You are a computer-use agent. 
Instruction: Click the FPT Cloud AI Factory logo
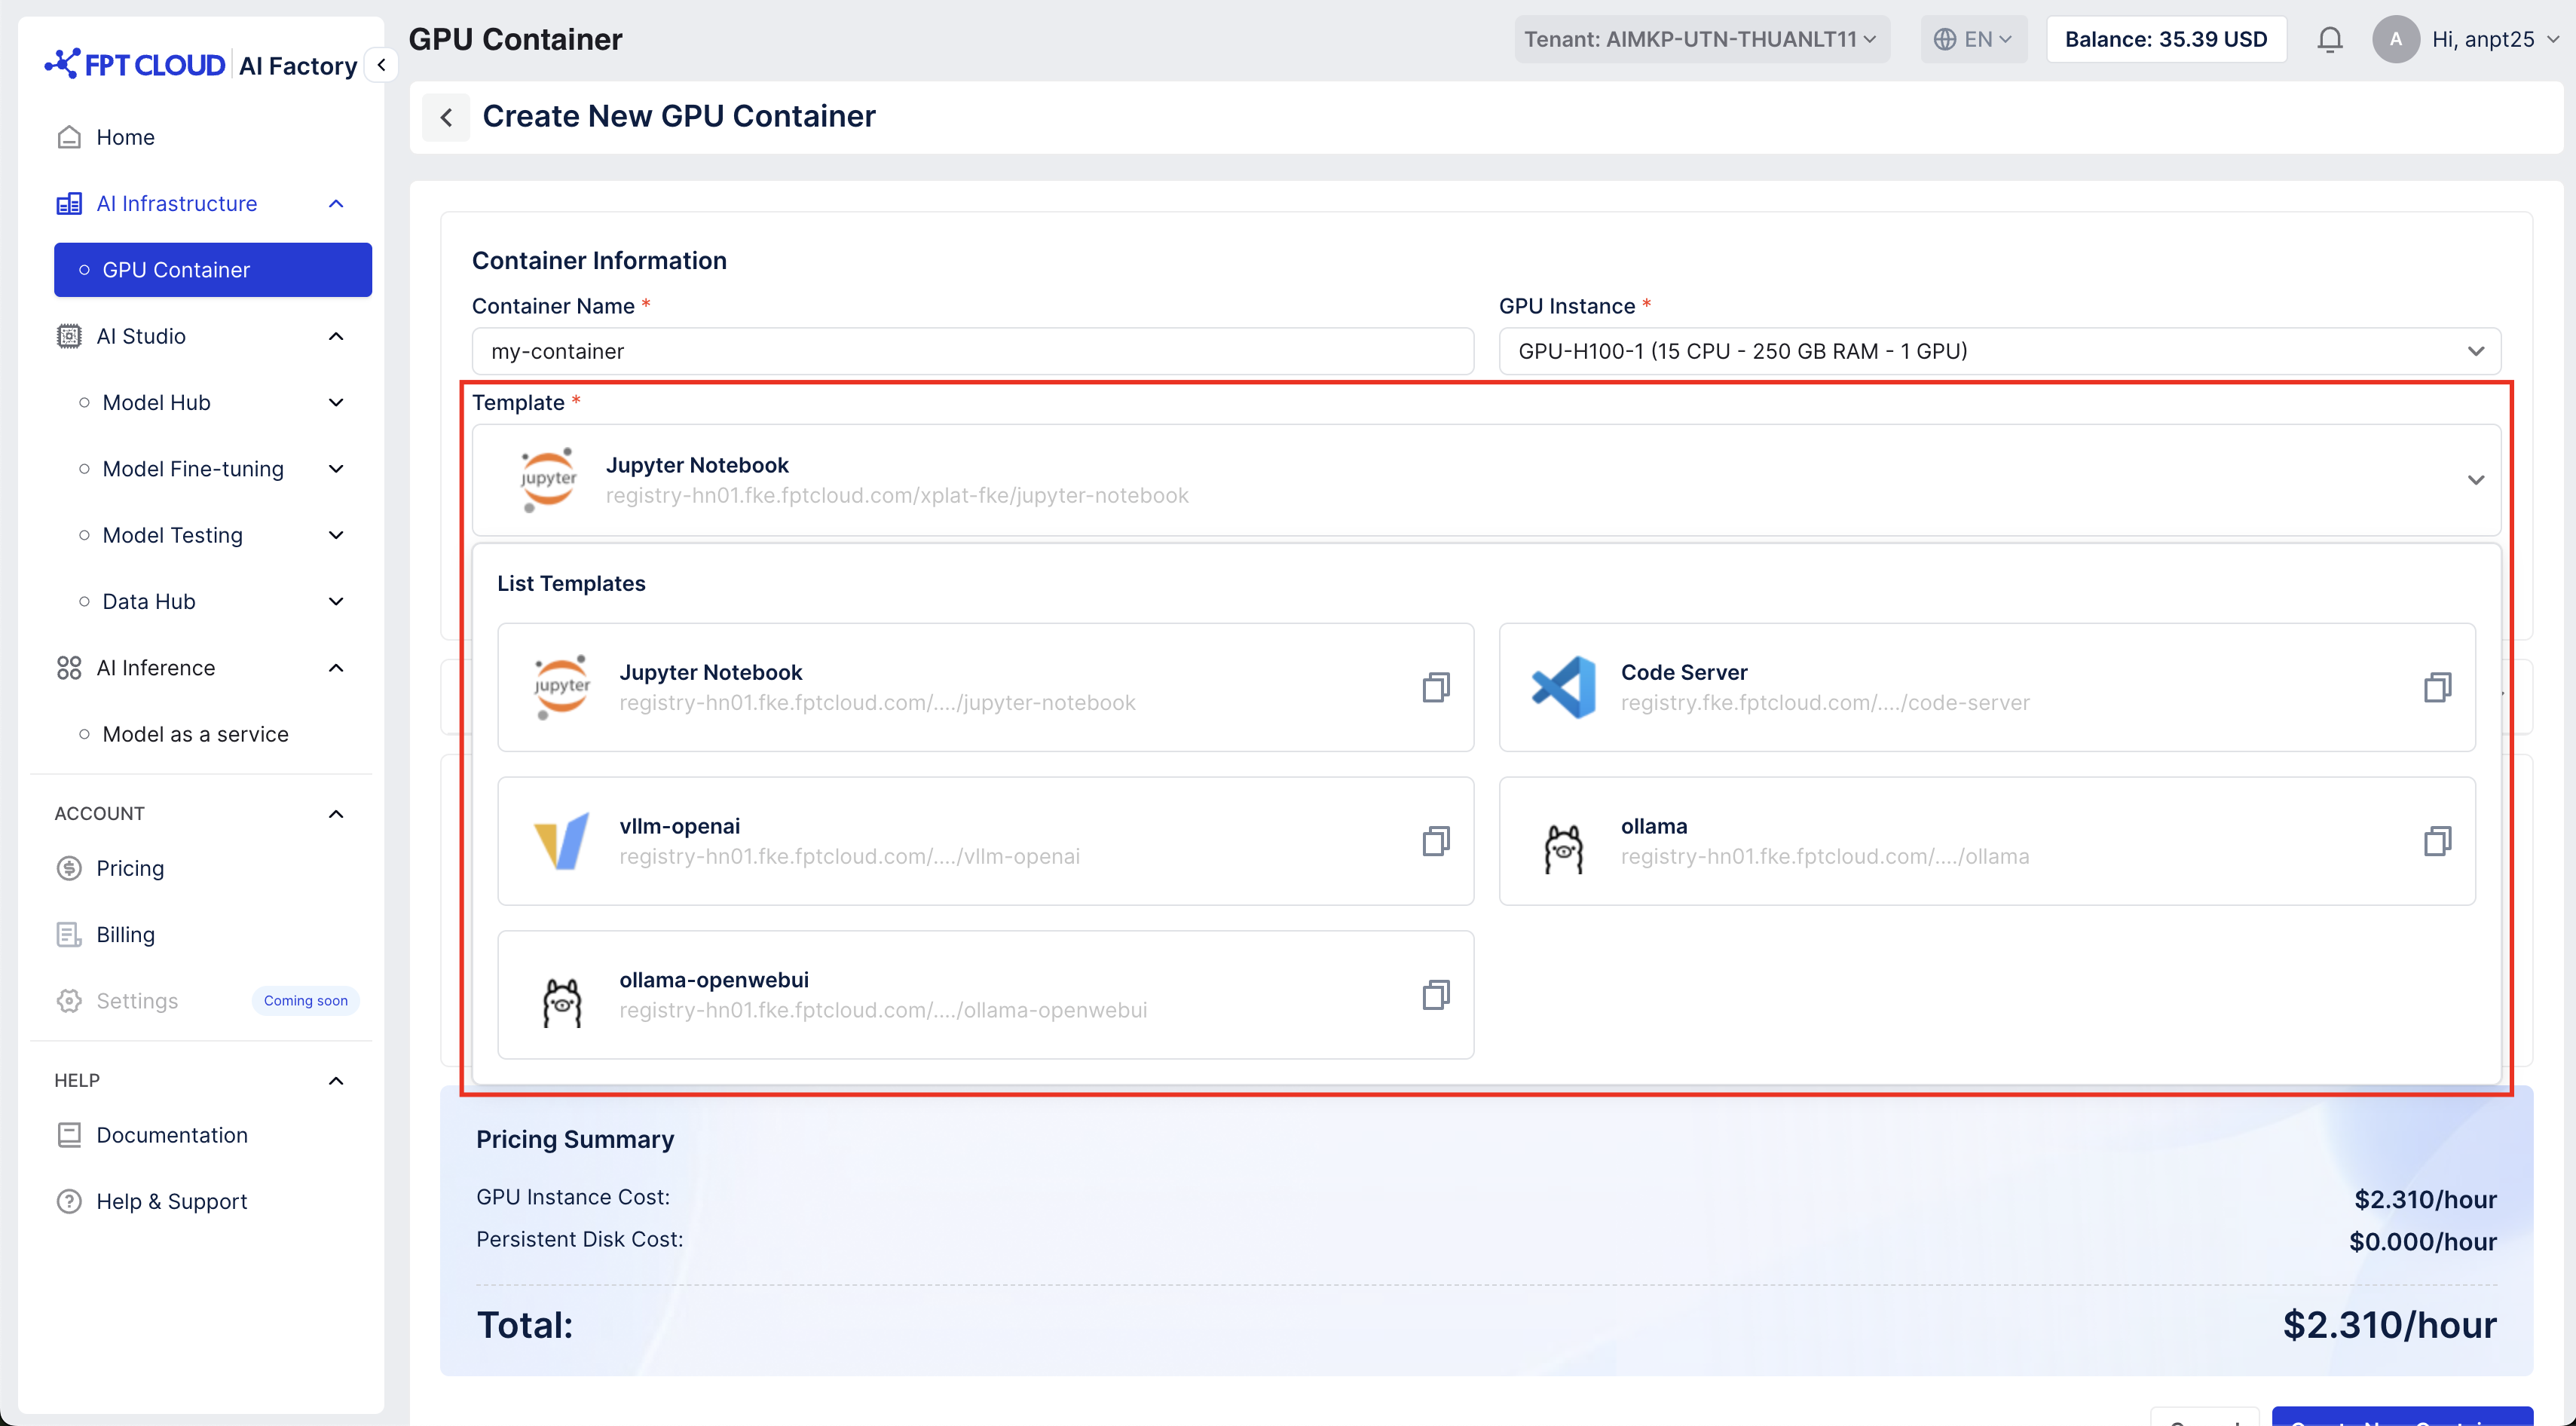click(201, 65)
